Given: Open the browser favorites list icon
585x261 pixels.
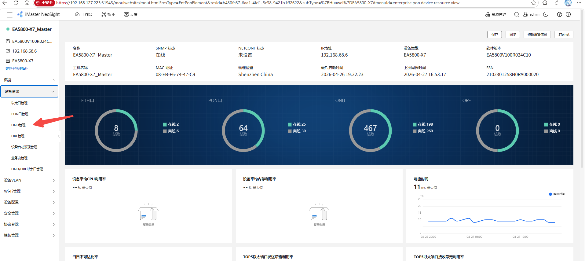Looking at the screenshot, I should click(x=557, y=3).
